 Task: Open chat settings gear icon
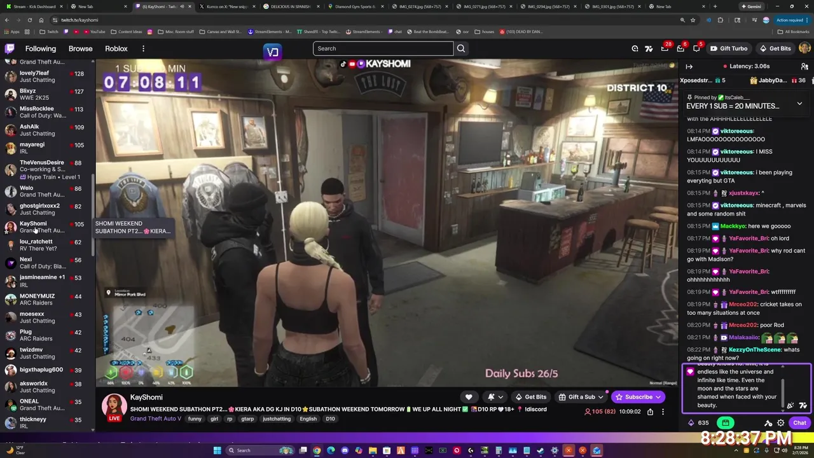[781, 423]
